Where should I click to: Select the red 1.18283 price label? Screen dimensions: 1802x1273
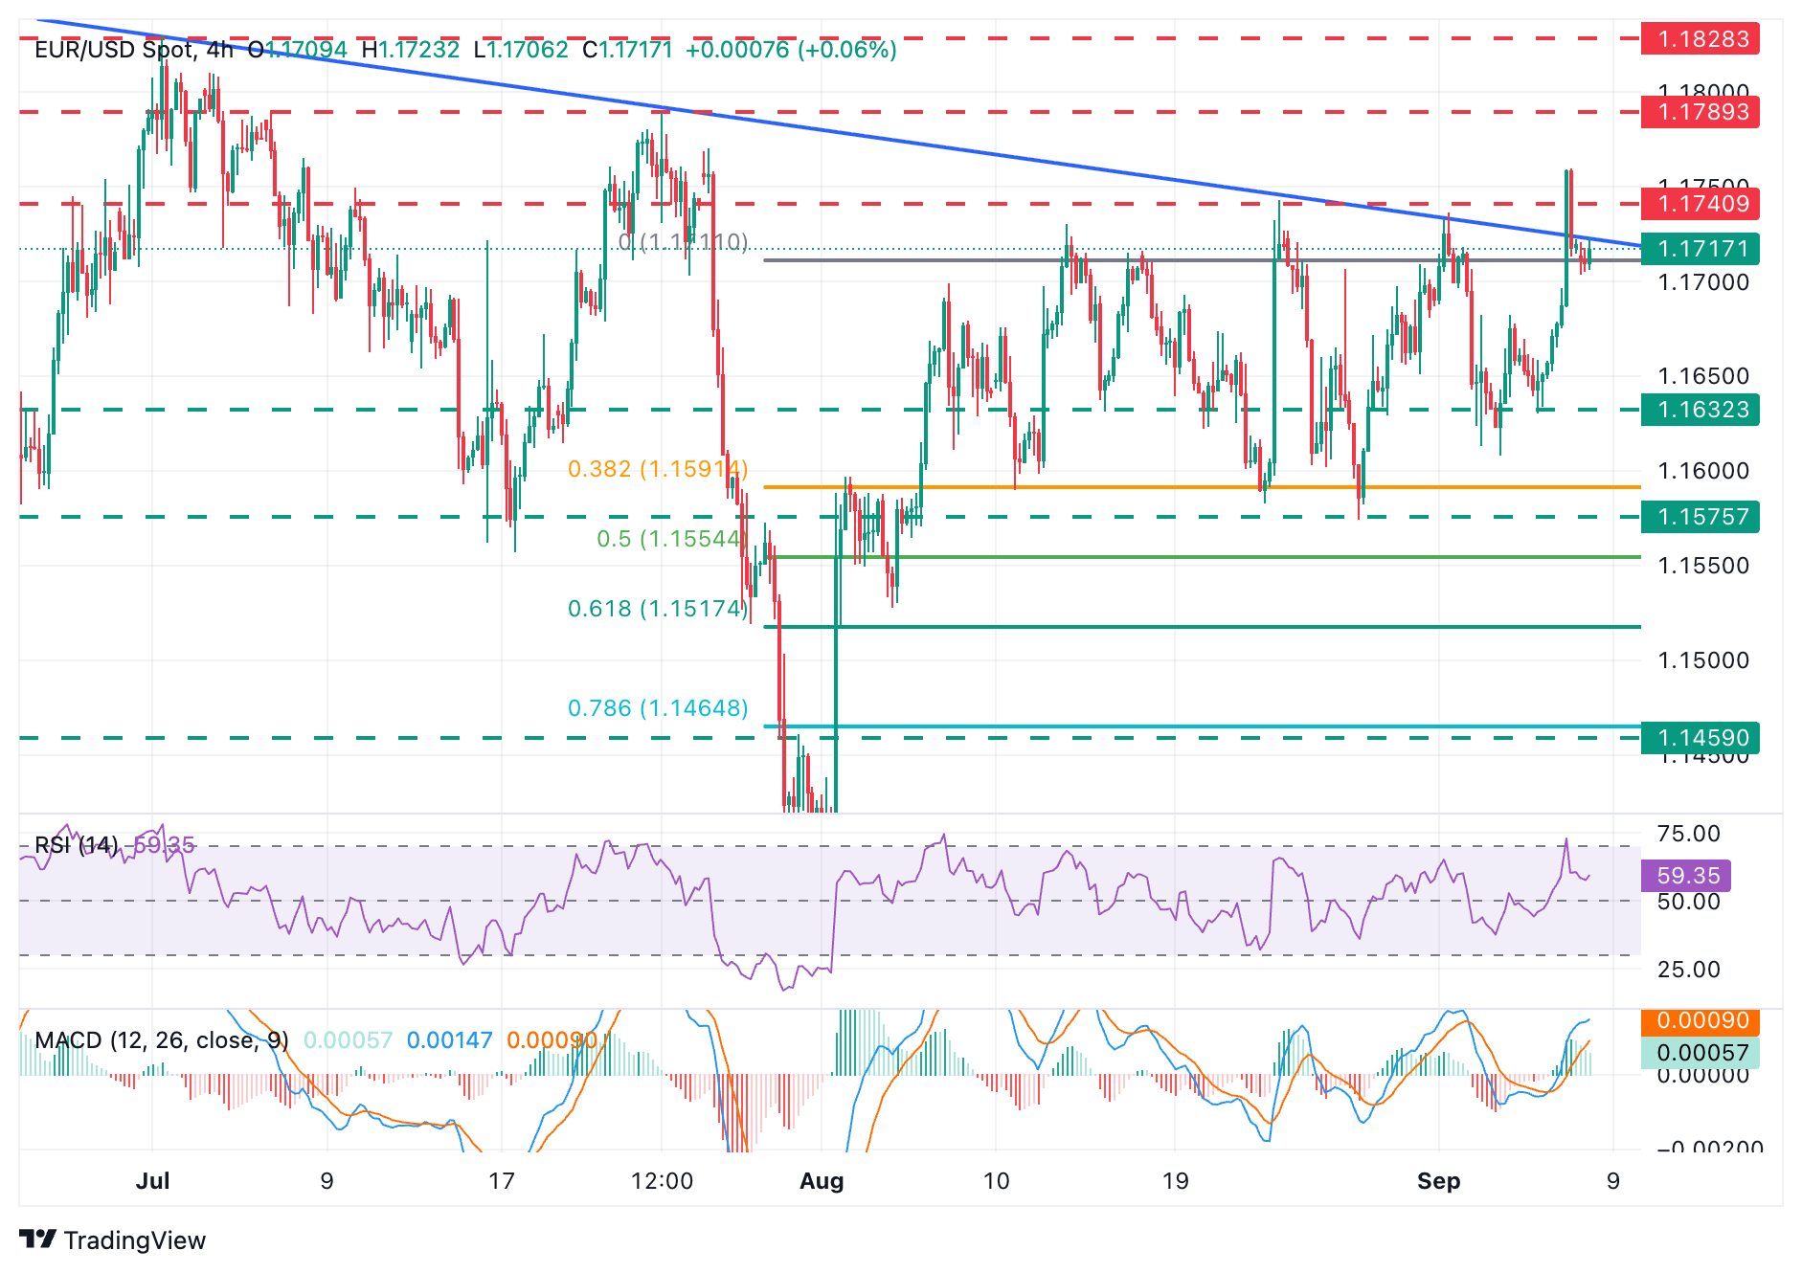coord(1700,39)
